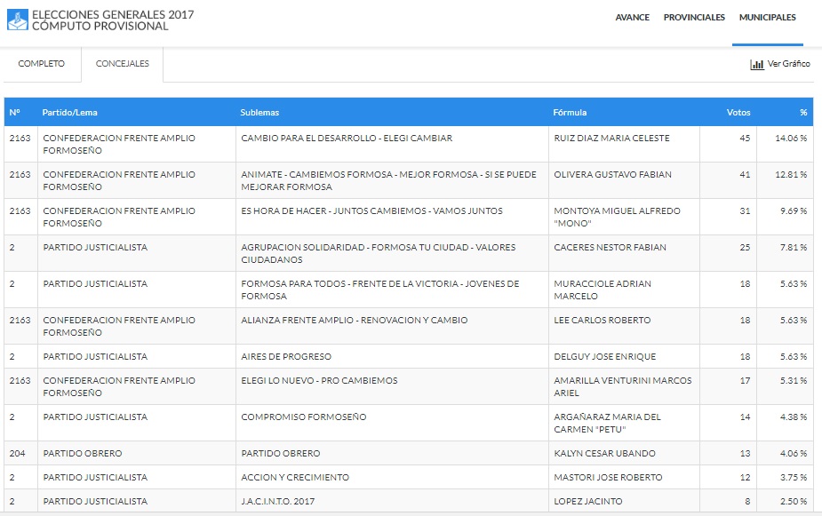Click the Partido/Lema column header
The height and width of the screenshot is (516, 822).
[x=69, y=113]
